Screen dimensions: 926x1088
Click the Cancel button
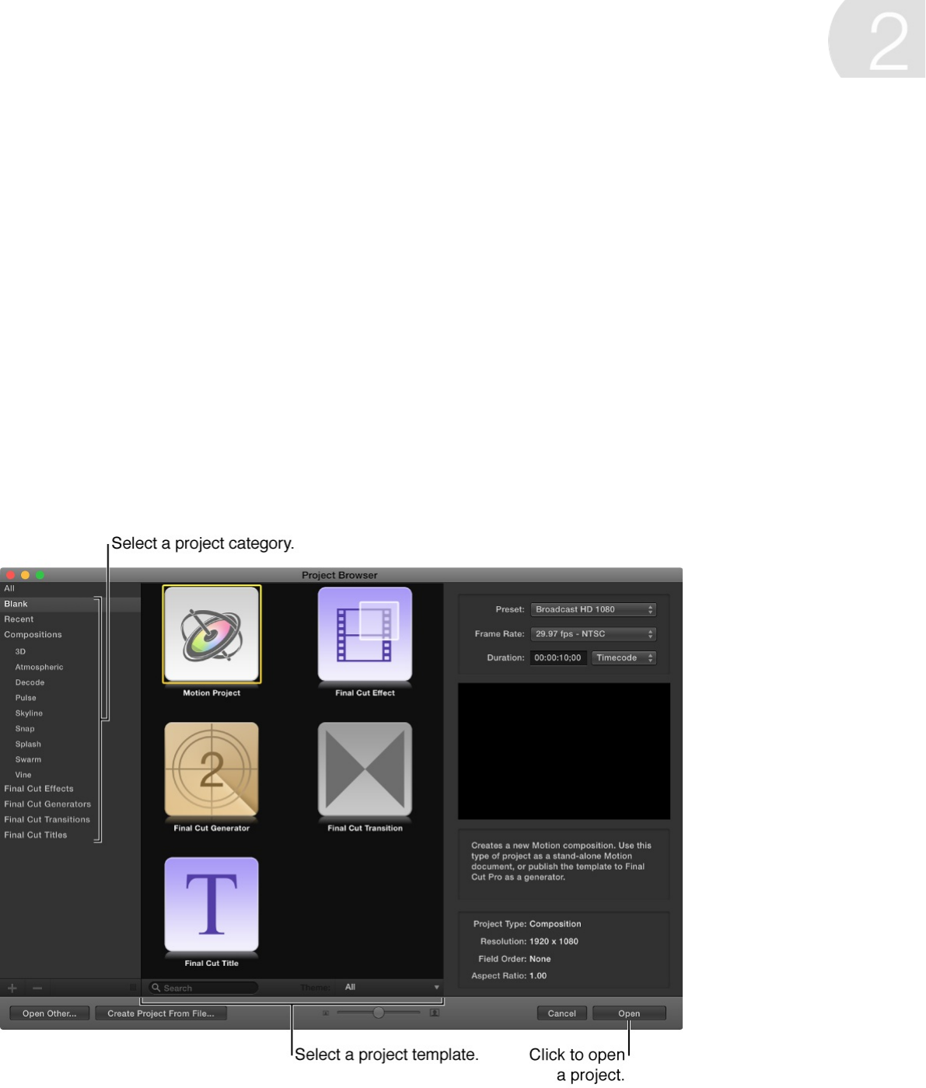pyautogui.click(x=562, y=1013)
